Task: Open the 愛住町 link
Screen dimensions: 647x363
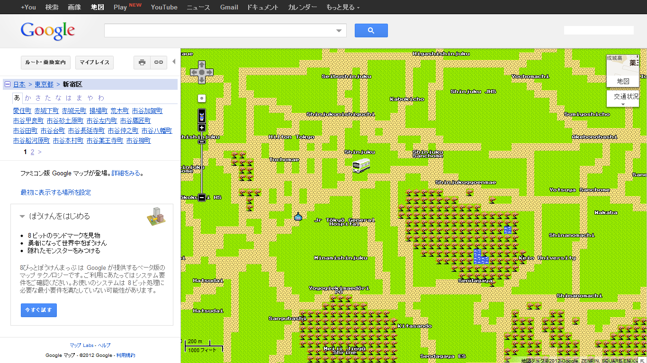Action: 22,111
